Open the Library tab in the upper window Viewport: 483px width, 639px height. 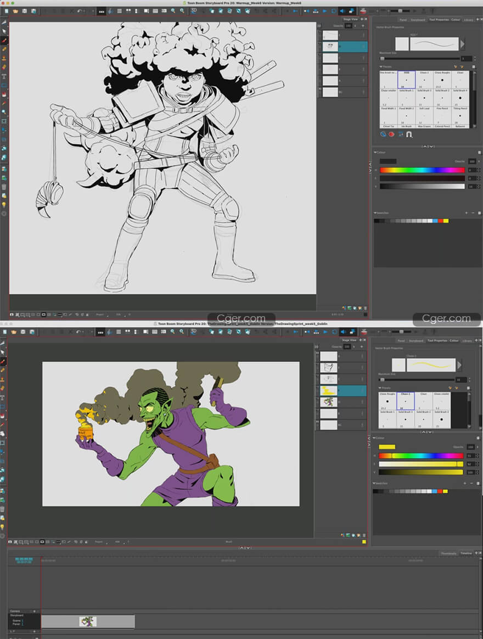(x=468, y=20)
